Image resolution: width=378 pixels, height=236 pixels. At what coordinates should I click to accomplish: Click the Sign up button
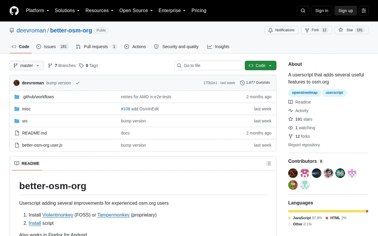point(346,11)
